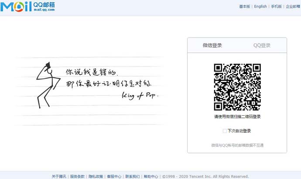Enable the 下次自动登录 checkbox
301x179 pixels.
coord(225,131)
